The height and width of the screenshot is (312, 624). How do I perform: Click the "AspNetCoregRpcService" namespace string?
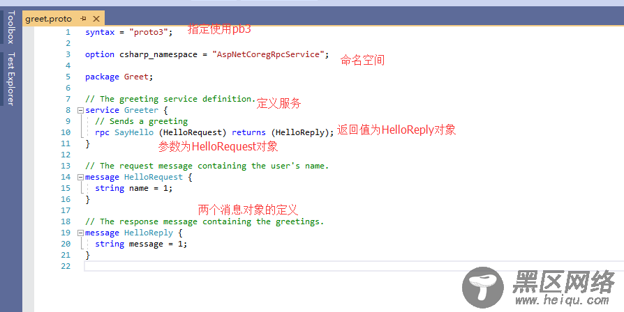267,54
